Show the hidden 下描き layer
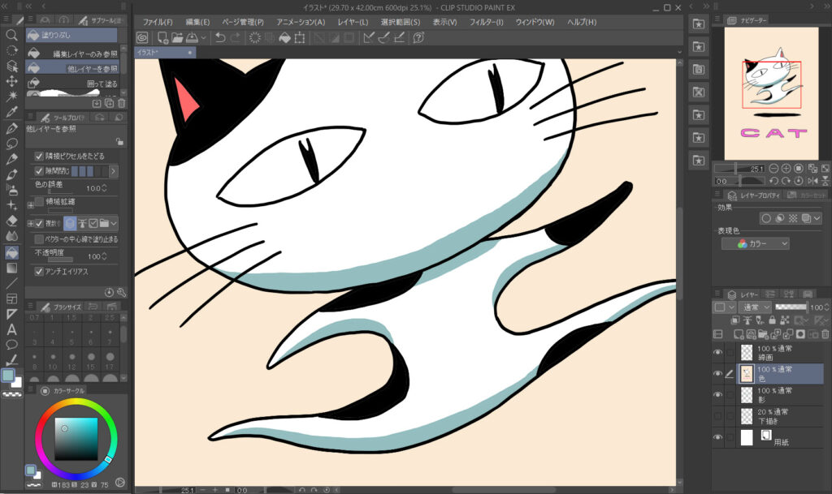This screenshot has height=494, width=832. click(x=718, y=416)
